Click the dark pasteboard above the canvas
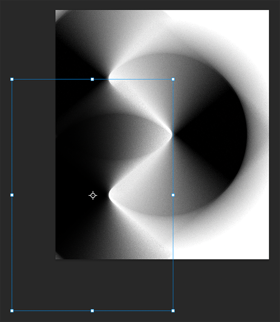 (151, 5)
